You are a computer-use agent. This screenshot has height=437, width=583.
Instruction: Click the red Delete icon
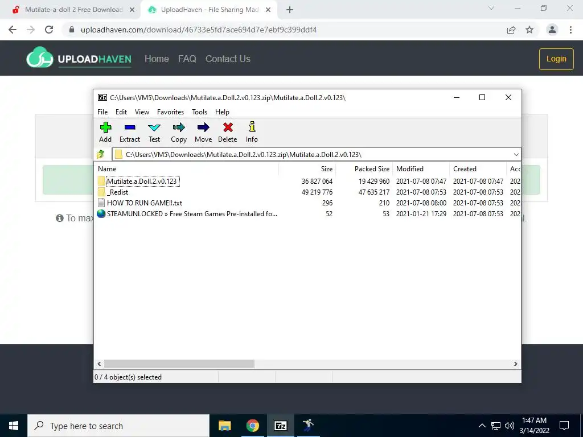click(x=228, y=127)
